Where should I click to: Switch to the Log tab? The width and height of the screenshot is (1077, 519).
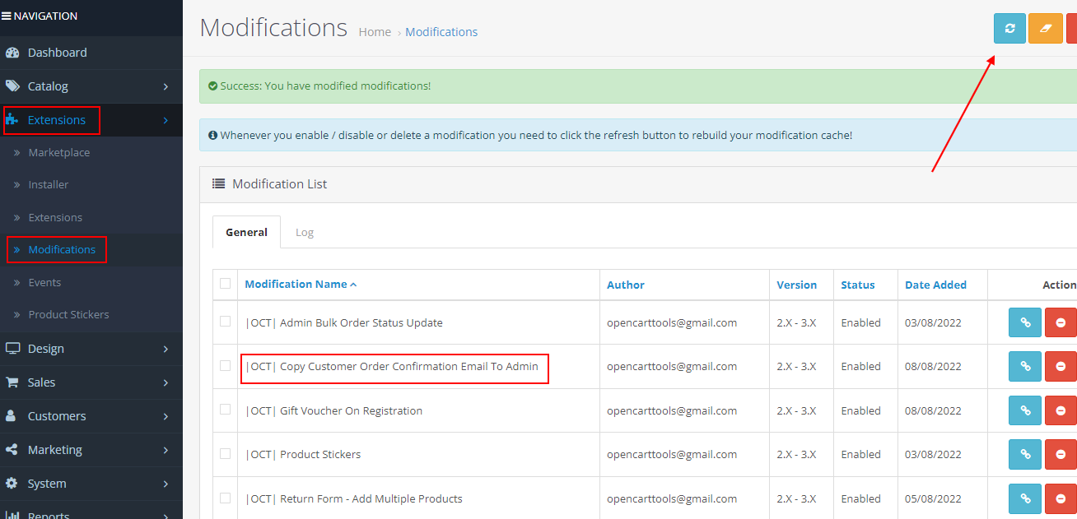tap(305, 232)
